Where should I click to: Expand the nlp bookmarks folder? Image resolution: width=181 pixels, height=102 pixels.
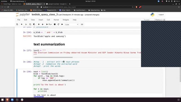tap(103, 10)
